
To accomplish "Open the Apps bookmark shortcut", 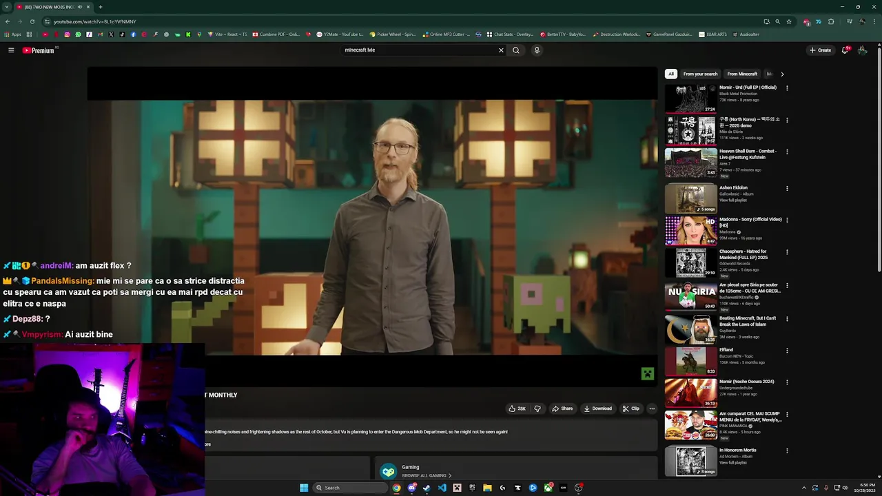I will click(12, 34).
